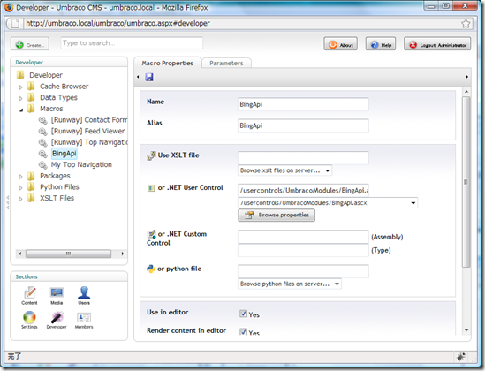Click the python file input field
Screen dimensions: 485x371
pos(303,271)
